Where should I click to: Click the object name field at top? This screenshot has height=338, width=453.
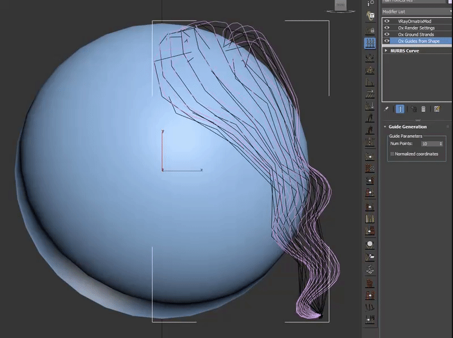[x=413, y=2]
